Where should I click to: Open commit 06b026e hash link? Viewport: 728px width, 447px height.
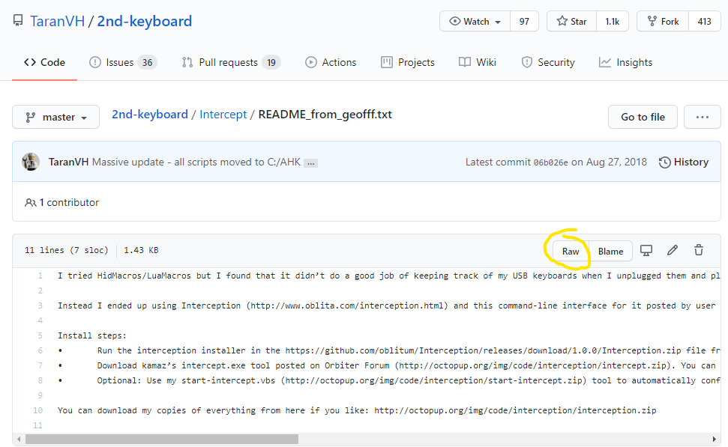[x=550, y=162]
